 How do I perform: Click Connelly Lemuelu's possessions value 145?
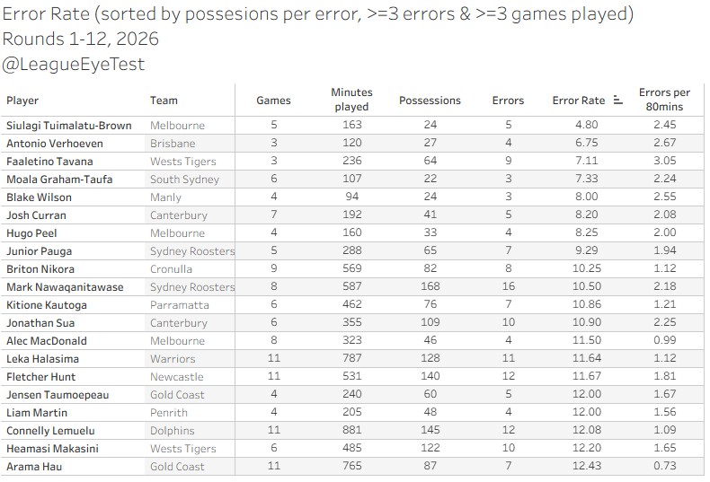click(430, 430)
